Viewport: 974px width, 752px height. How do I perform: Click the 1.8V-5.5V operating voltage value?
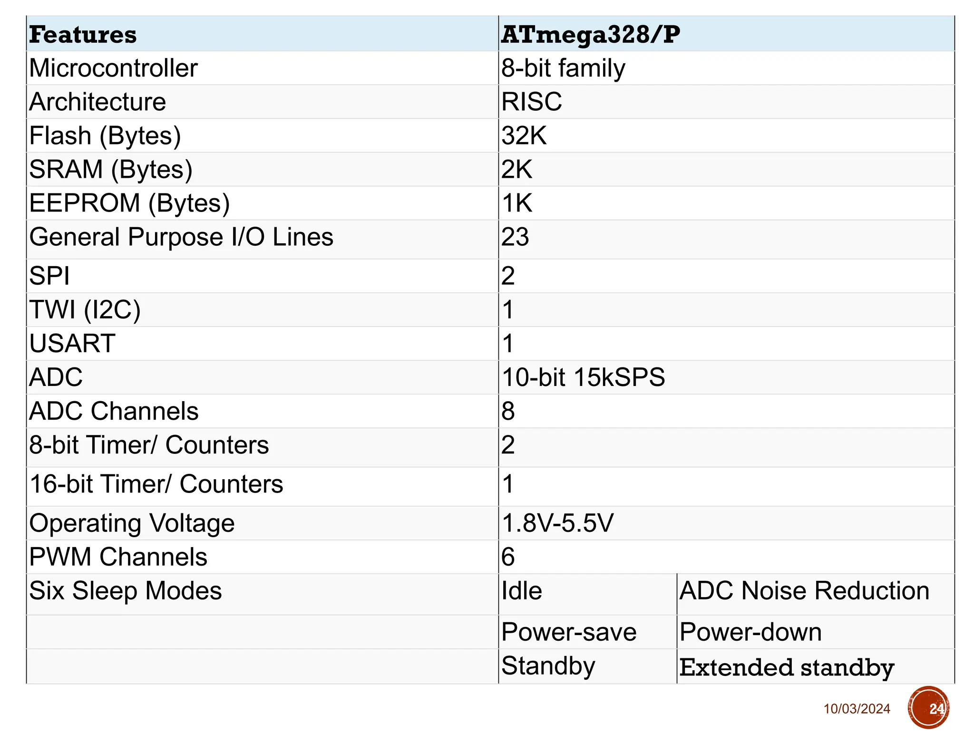point(557,523)
